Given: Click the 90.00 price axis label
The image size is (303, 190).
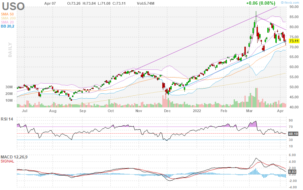Looking at the screenshot, I should (x=294, y=7).
